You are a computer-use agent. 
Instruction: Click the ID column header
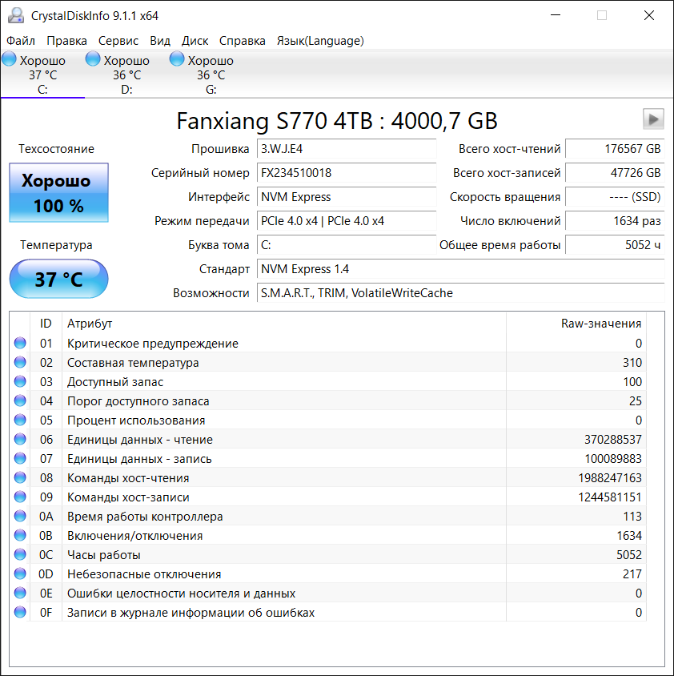46,324
